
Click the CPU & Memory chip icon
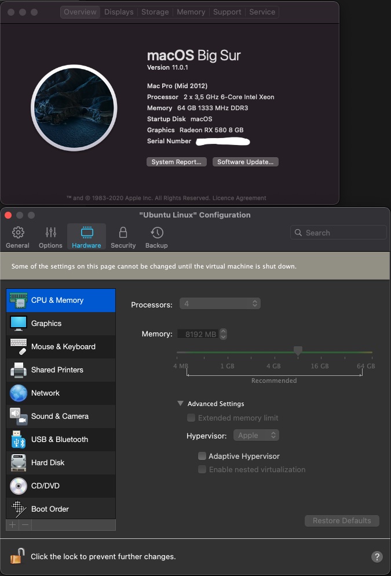pos(19,300)
